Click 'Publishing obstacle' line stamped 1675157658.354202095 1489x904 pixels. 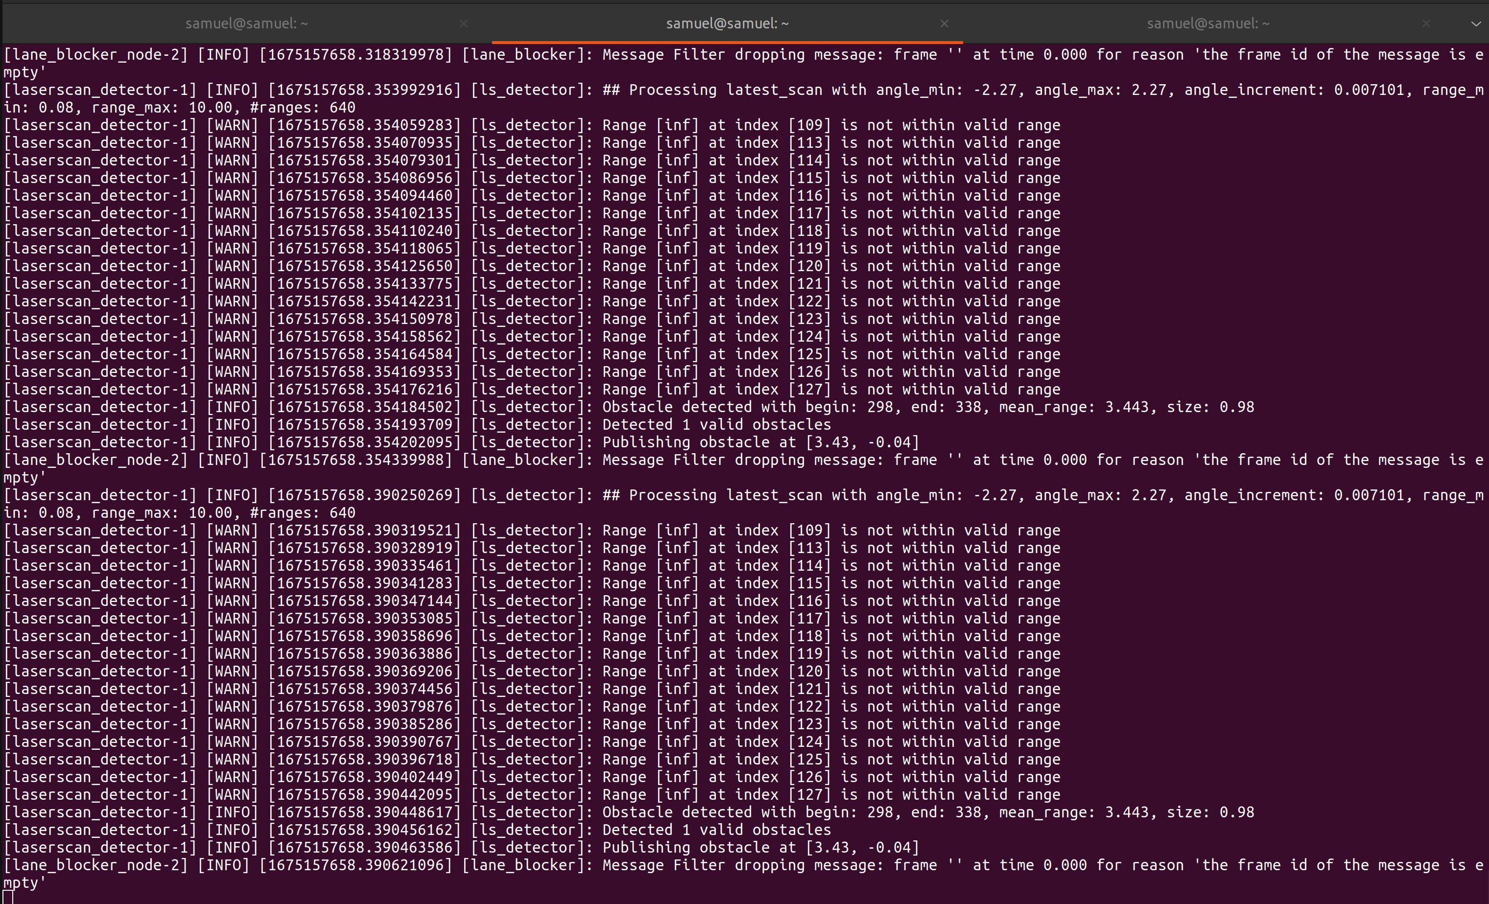tap(462, 442)
